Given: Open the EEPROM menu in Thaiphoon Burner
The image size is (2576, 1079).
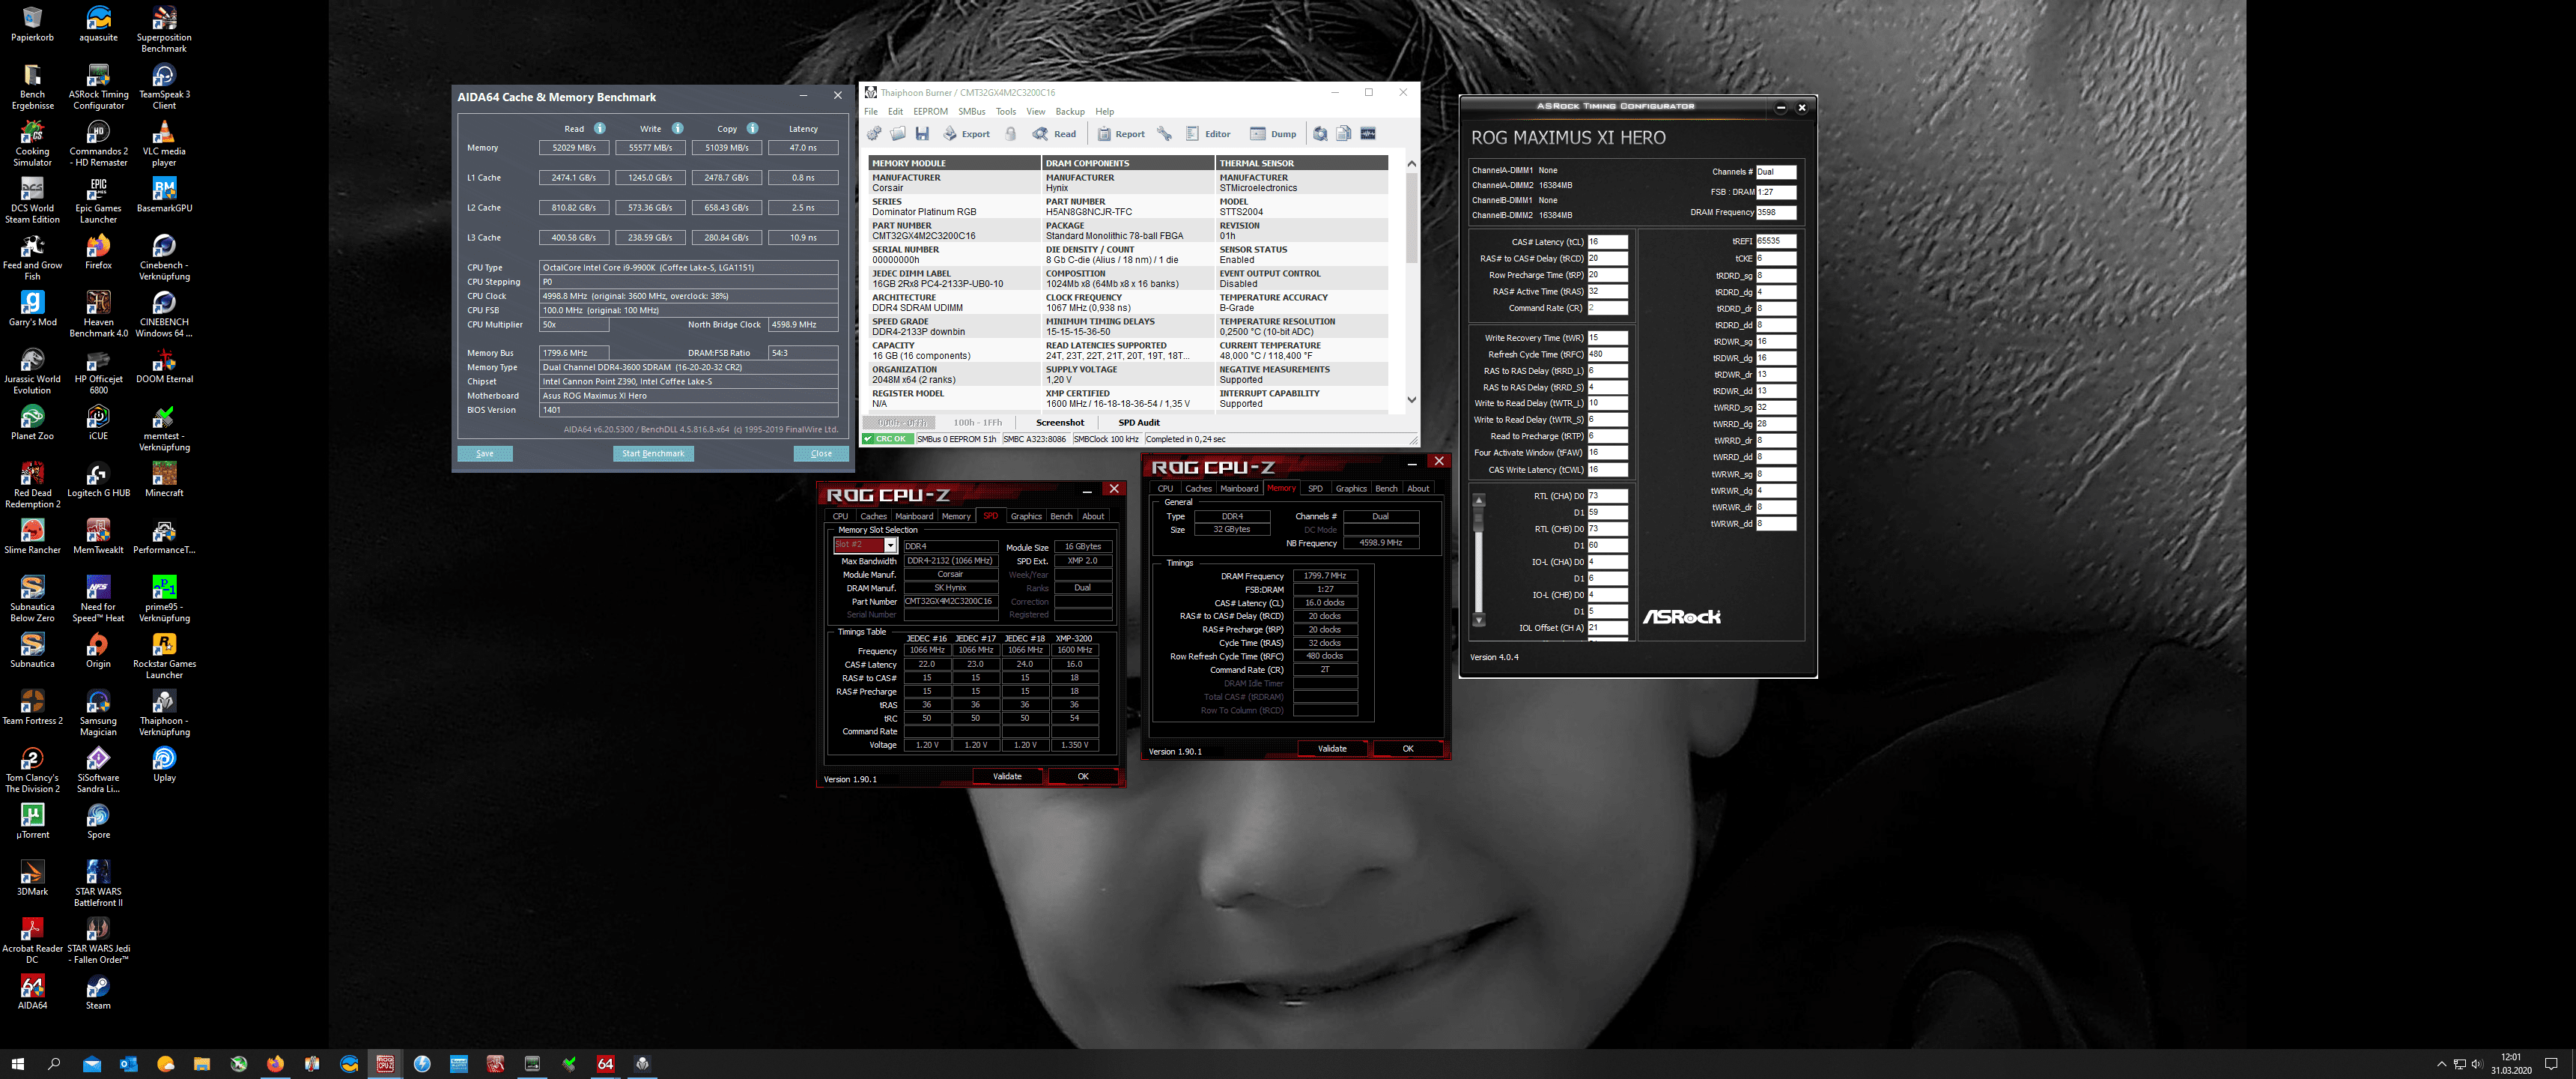Looking at the screenshot, I should (x=930, y=111).
